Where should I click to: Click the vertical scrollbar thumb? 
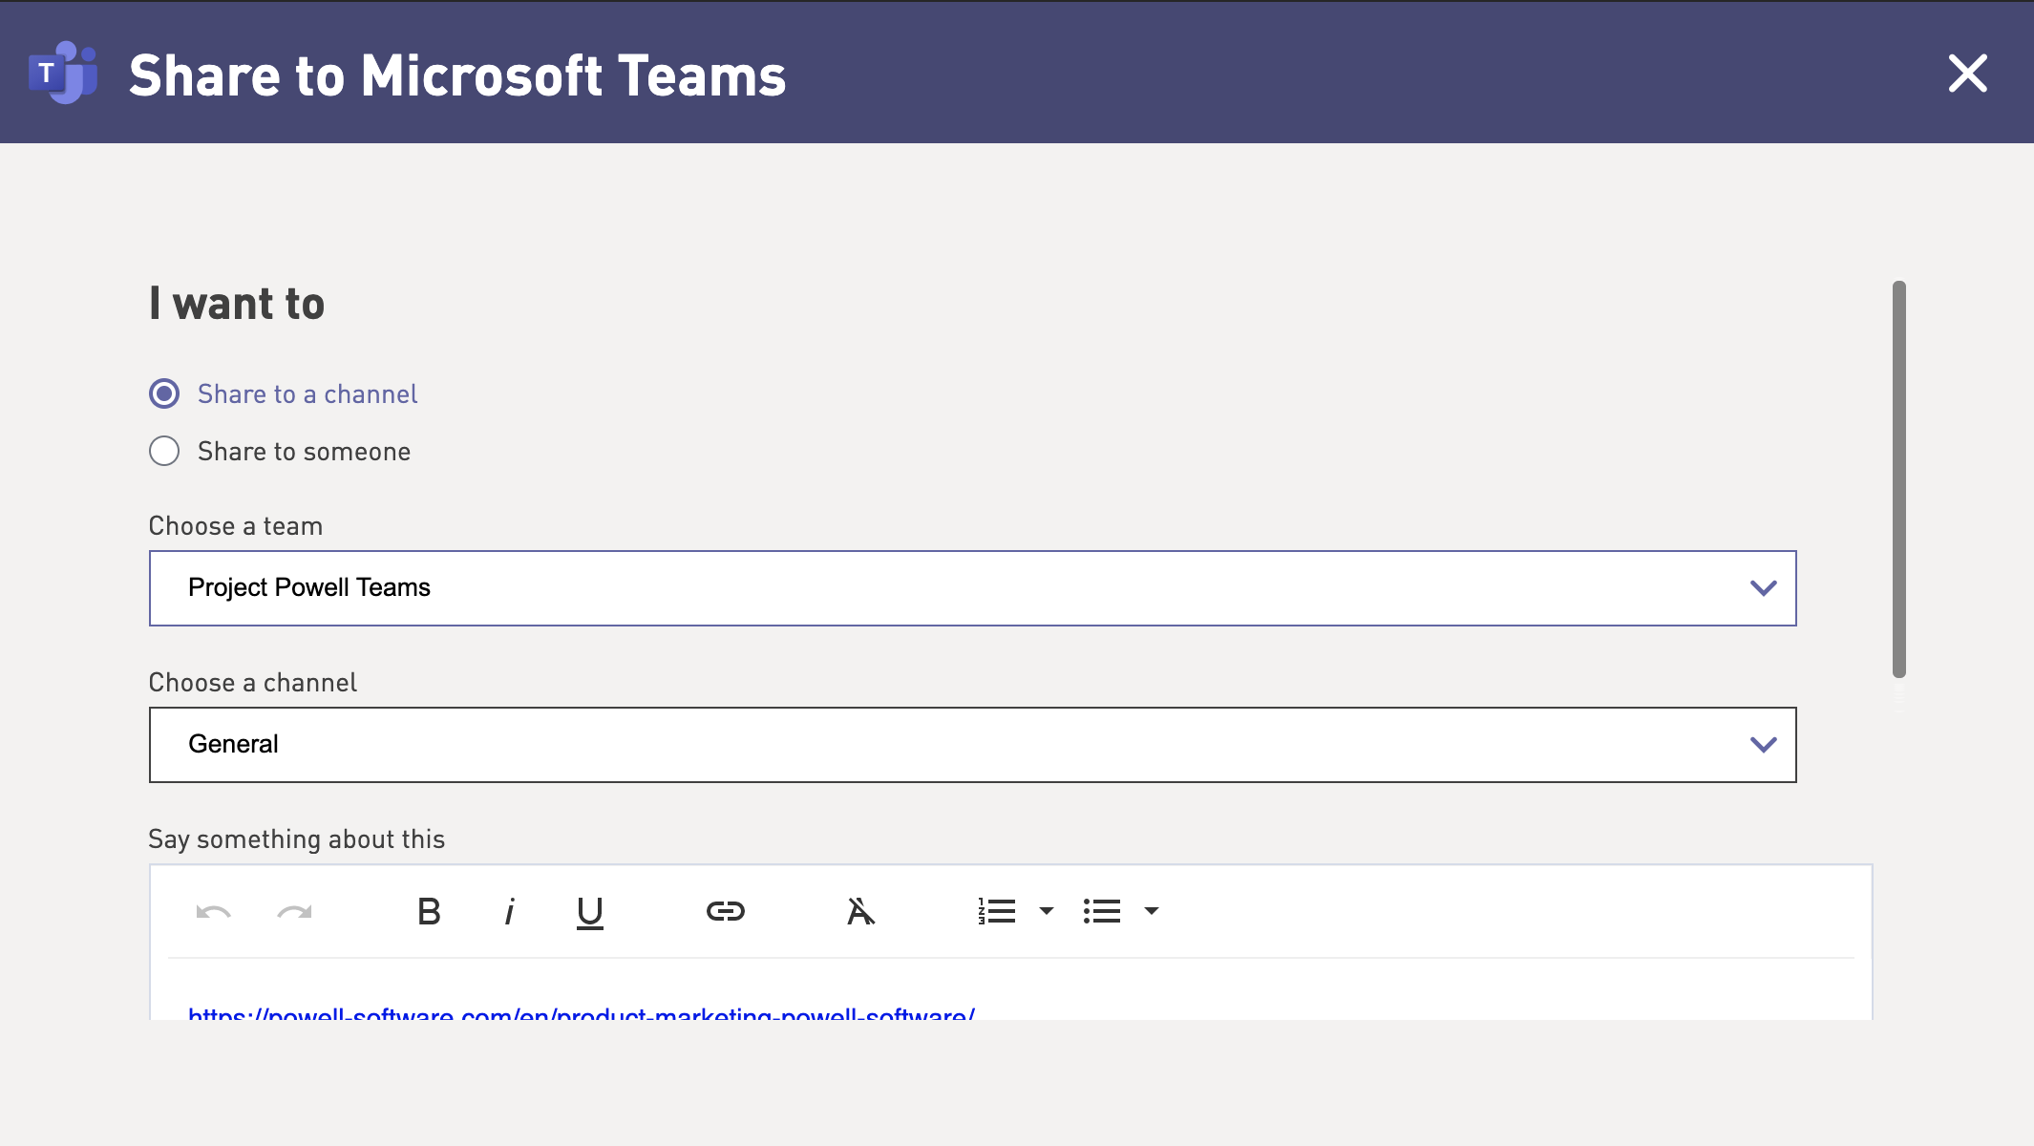(x=1898, y=479)
